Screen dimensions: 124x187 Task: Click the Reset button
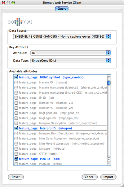(16, 177)
